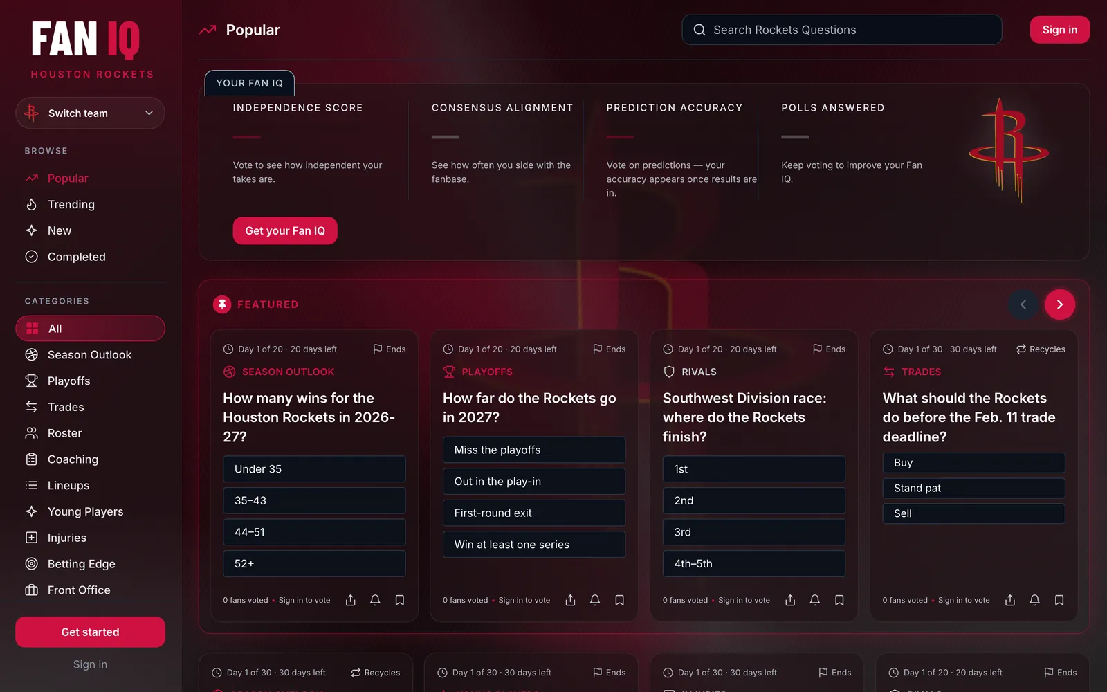Screen dimensions: 1107x692
Task: Open the Lineups category
Action: (90, 486)
